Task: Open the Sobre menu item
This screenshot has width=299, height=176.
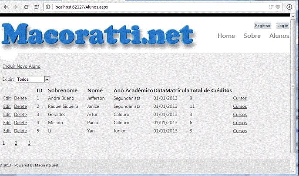Action: 252,36
